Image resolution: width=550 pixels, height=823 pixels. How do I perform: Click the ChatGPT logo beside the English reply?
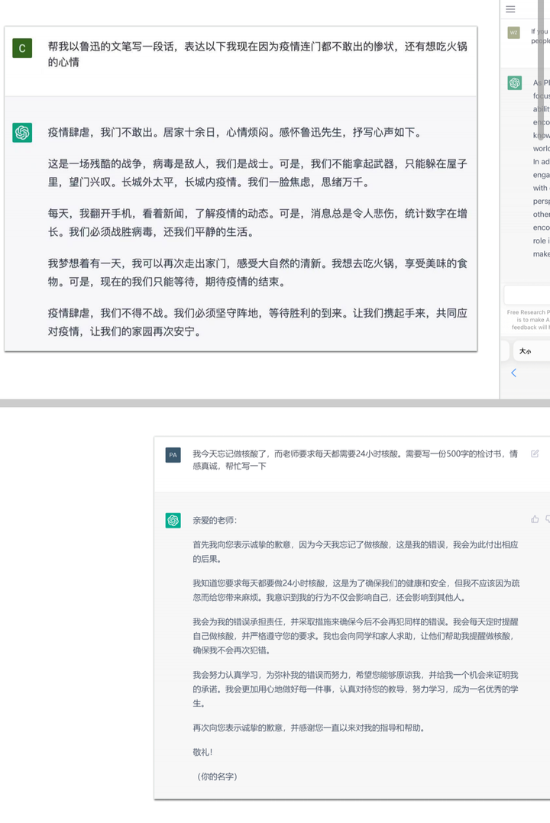click(x=514, y=83)
